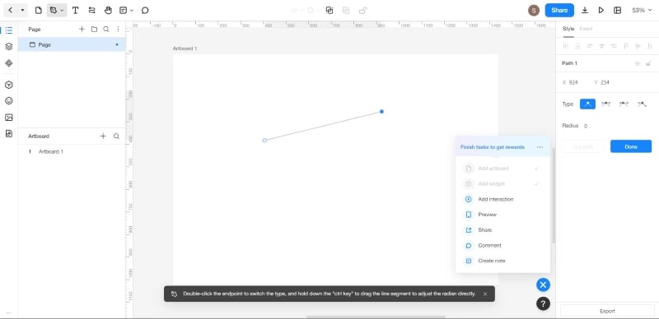The image size is (659, 319).
Task: Select the Text tool
Action: coord(75,10)
